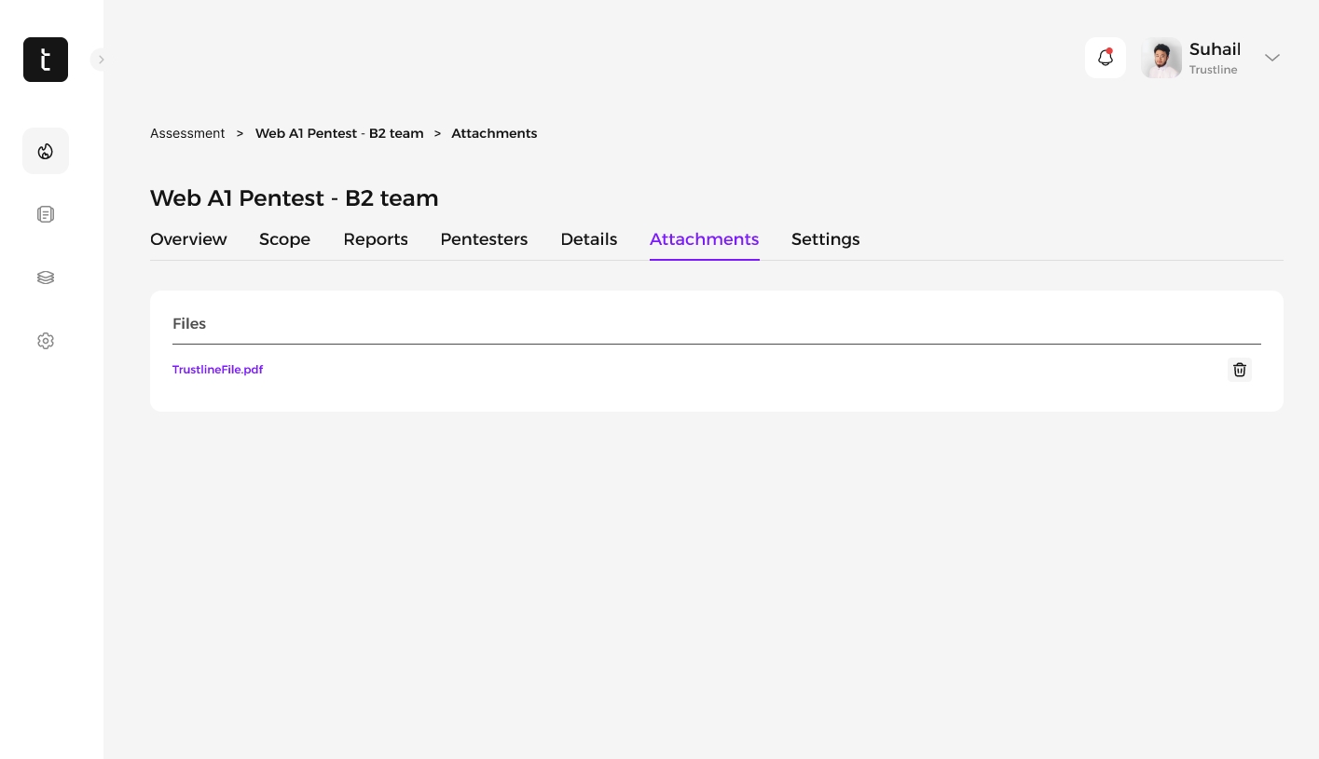
Task: Switch to the Overview tab
Action: 188,239
